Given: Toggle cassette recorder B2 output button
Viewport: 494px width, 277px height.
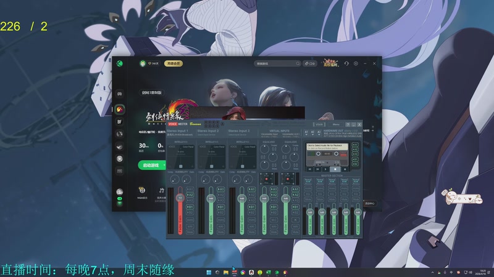Looking at the screenshot, I should (354, 164).
